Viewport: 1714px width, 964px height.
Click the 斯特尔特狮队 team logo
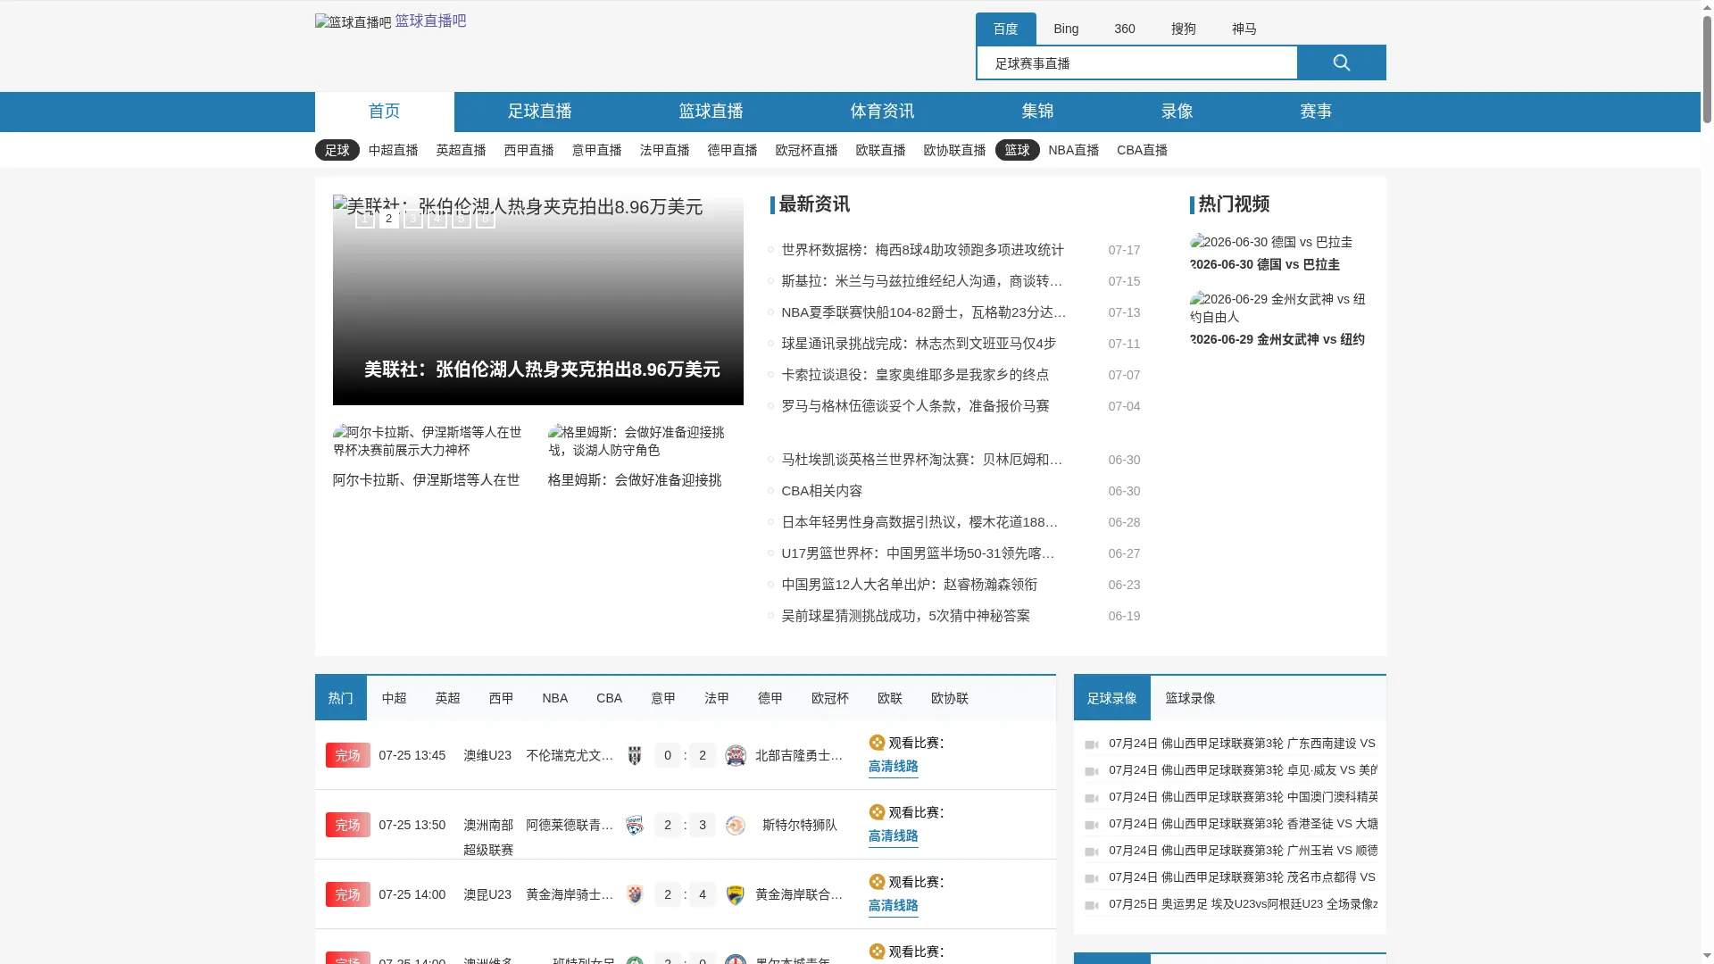736,826
